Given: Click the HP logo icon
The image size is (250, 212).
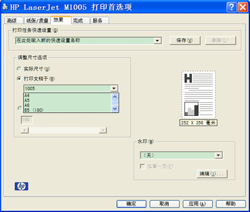Looking at the screenshot, I should (22, 187).
